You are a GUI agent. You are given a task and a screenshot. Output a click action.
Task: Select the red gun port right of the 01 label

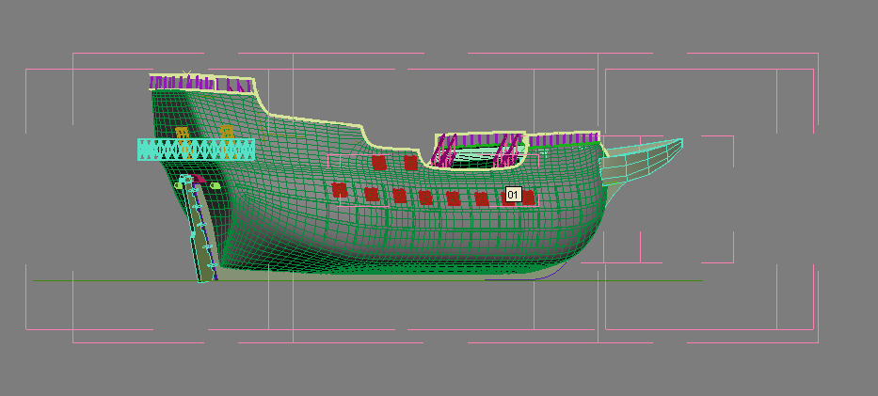pos(529,198)
